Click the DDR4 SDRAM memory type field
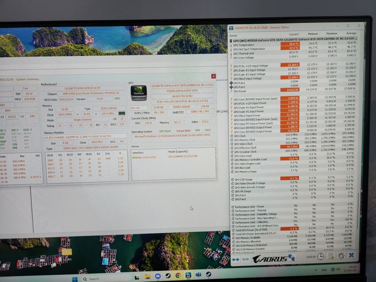 (x=109, y=109)
